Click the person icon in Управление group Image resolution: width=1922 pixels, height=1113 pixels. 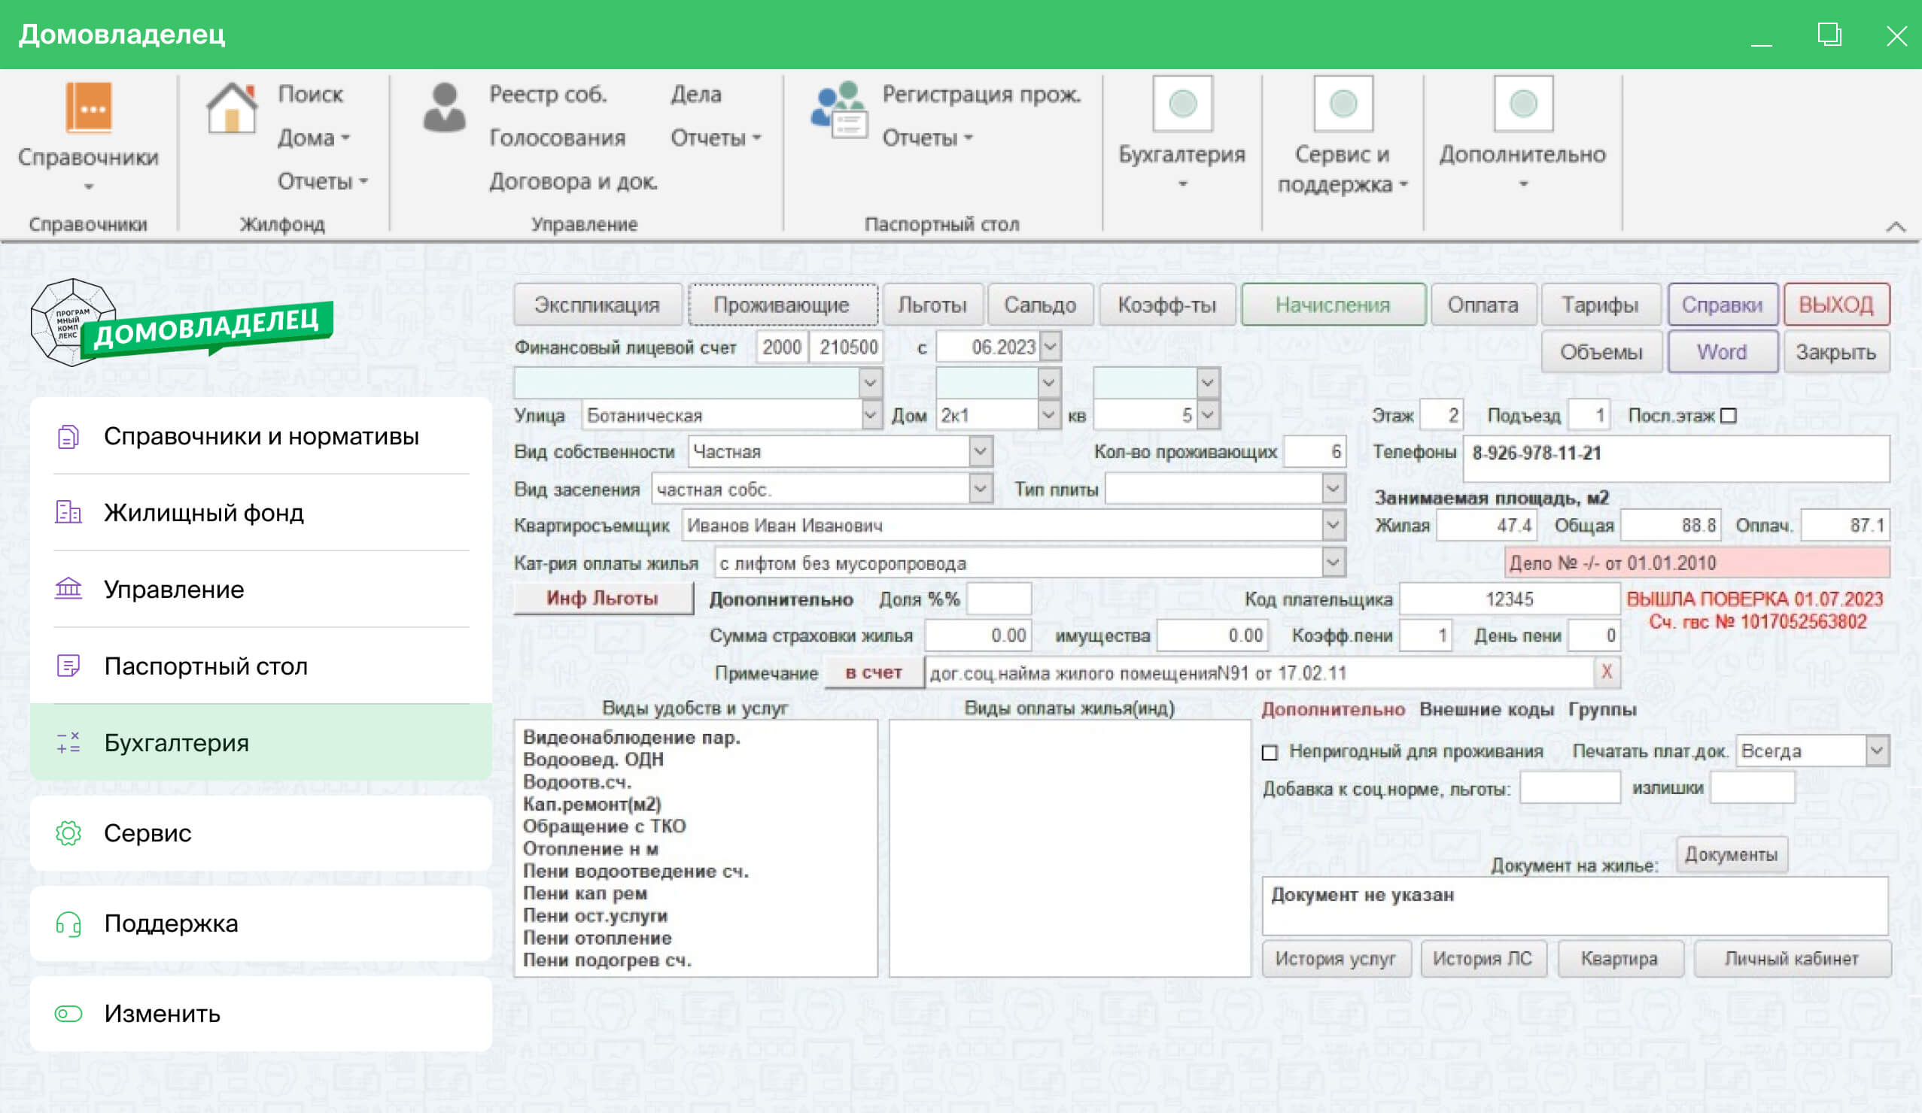(x=444, y=108)
